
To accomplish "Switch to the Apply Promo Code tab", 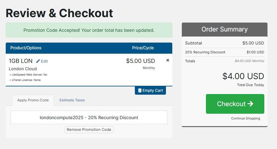I will coord(33,100).
